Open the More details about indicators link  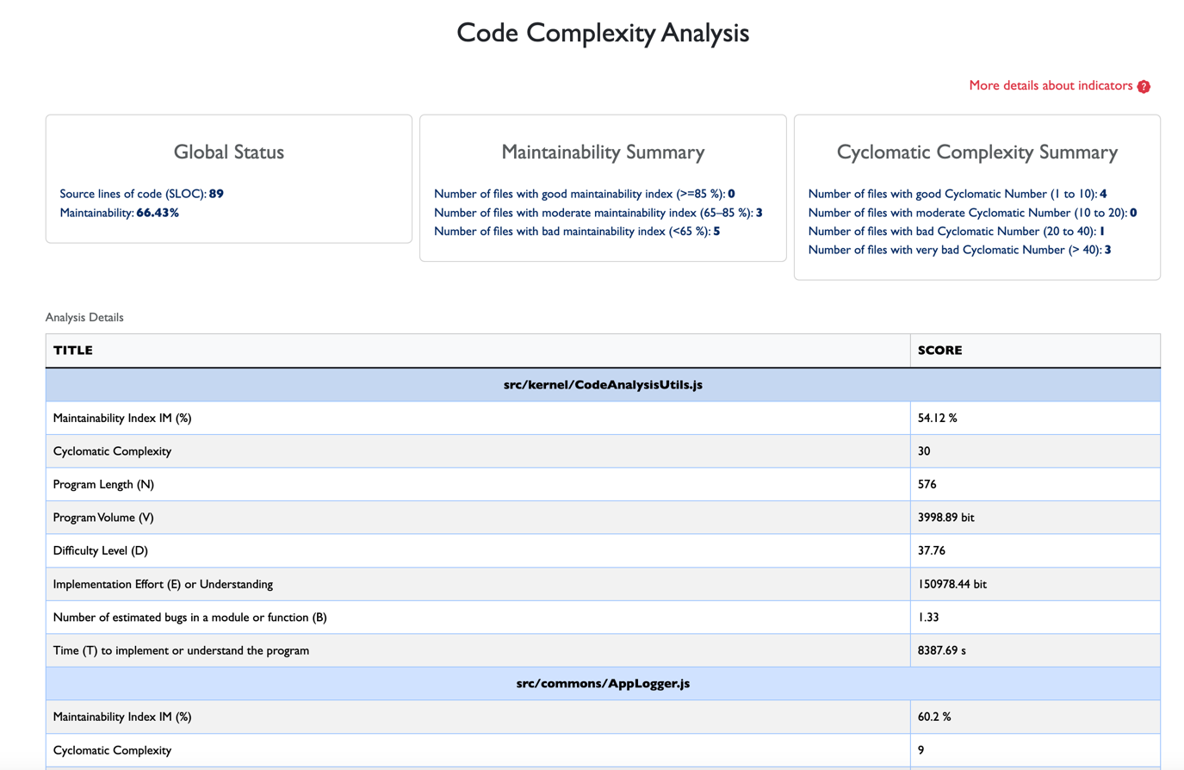[x=1051, y=85]
